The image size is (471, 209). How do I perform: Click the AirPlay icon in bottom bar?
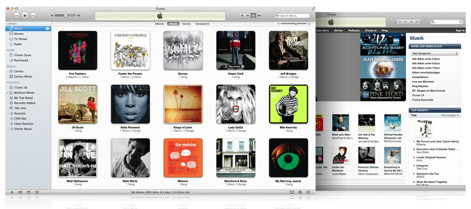point(291,192)
